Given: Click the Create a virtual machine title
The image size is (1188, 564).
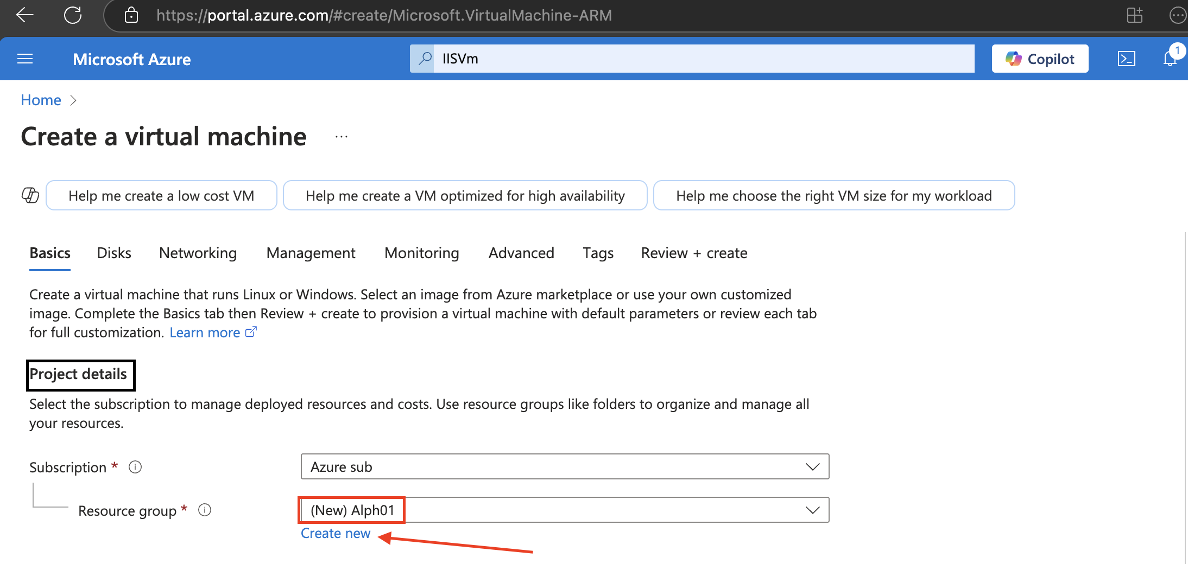Looking at the screenshot, I should pos(163,136).
